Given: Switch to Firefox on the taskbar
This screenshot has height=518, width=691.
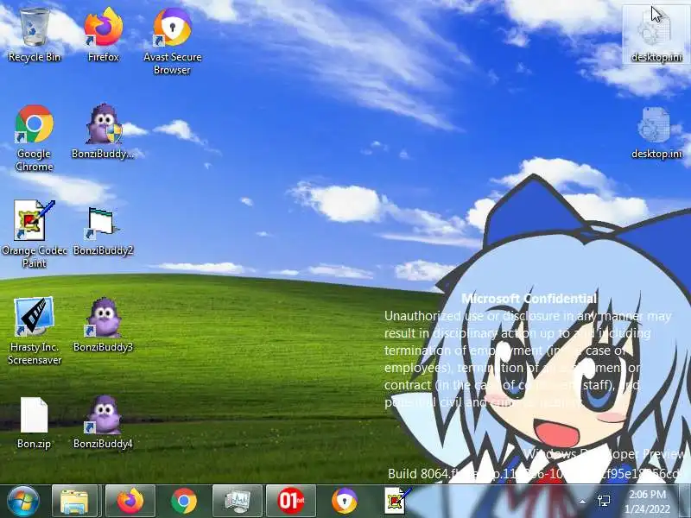Looking at the screenshot, I should (x=130, y=502).
